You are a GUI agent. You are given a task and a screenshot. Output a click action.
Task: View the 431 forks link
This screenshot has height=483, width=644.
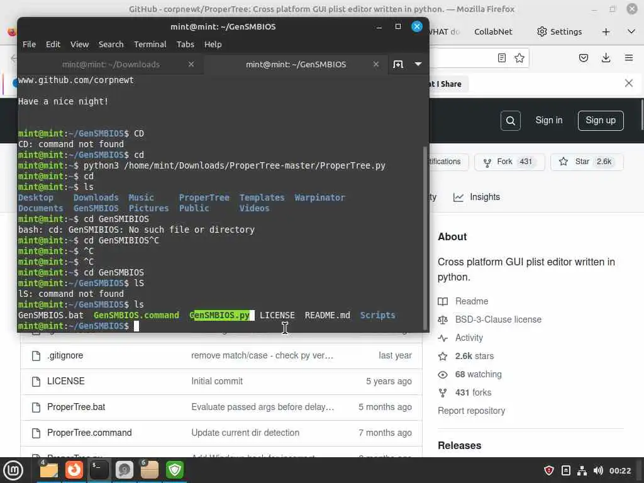[473, 392]
